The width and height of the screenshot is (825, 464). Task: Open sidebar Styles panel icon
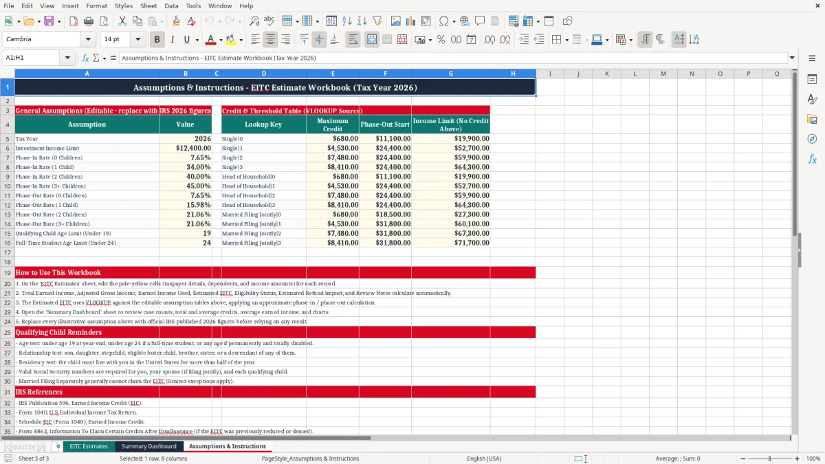coord(812,100)
